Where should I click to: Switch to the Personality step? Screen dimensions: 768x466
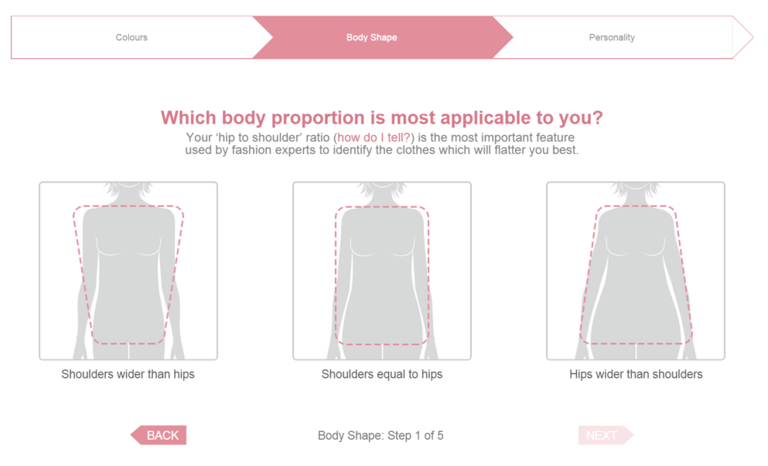point(612,37)
